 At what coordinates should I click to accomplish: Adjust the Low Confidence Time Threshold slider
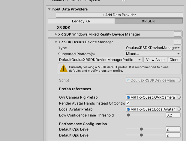(128, 115)
